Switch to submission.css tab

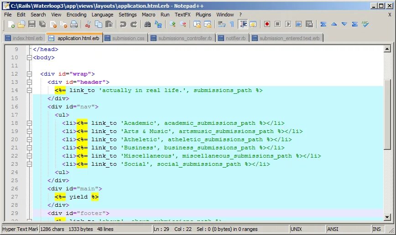click(125, 38)
